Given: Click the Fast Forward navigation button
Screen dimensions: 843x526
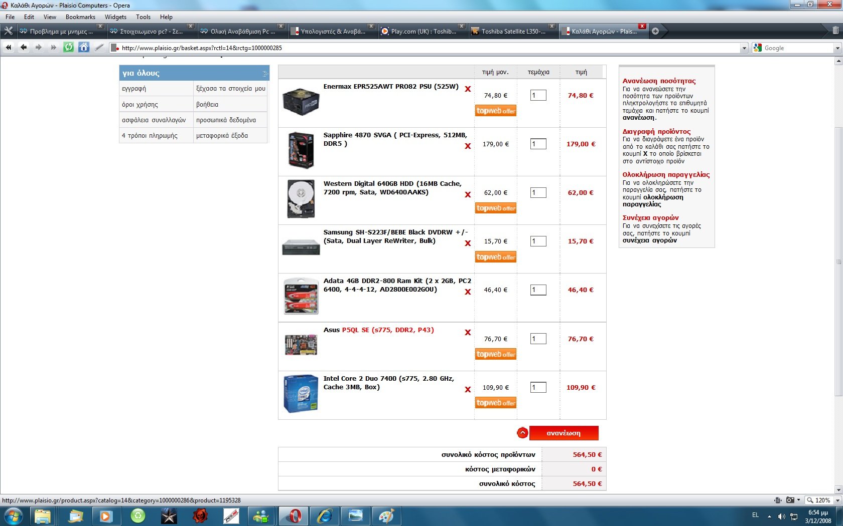Looking at the screenshot, I should 54,48.
